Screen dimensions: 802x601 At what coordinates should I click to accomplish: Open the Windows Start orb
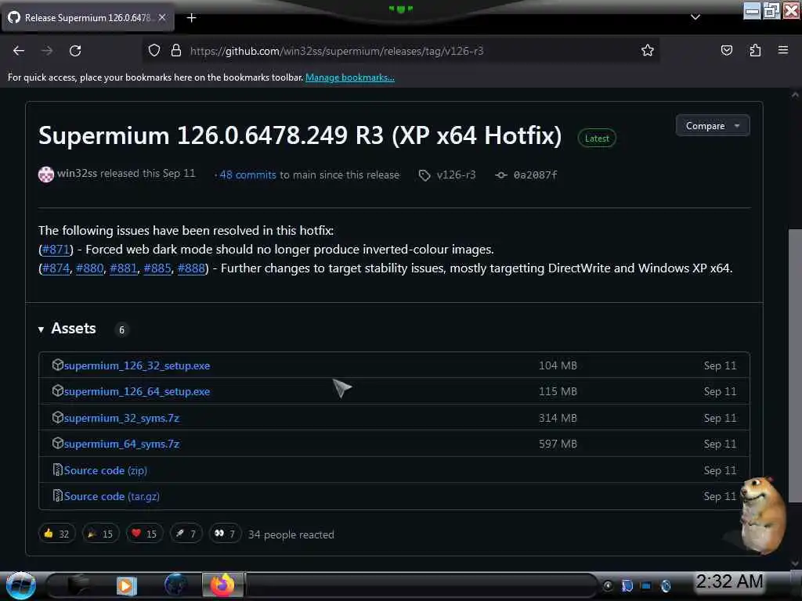tap(21, 585)
